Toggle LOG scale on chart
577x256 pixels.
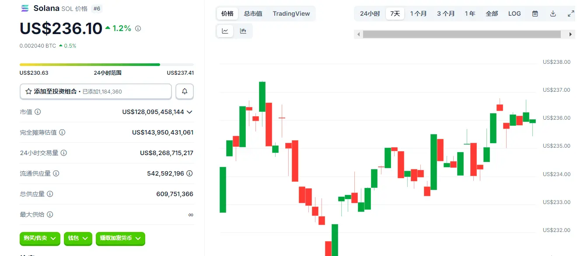[514, 14]
